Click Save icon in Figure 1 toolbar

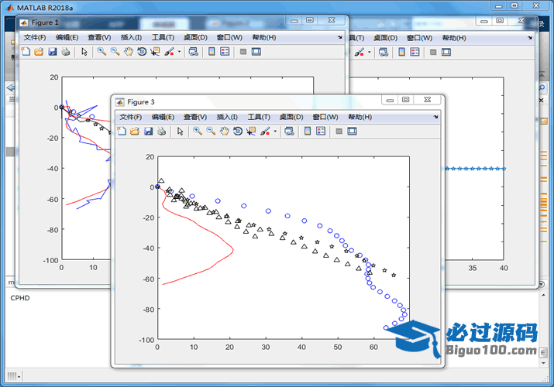point(52,52)
